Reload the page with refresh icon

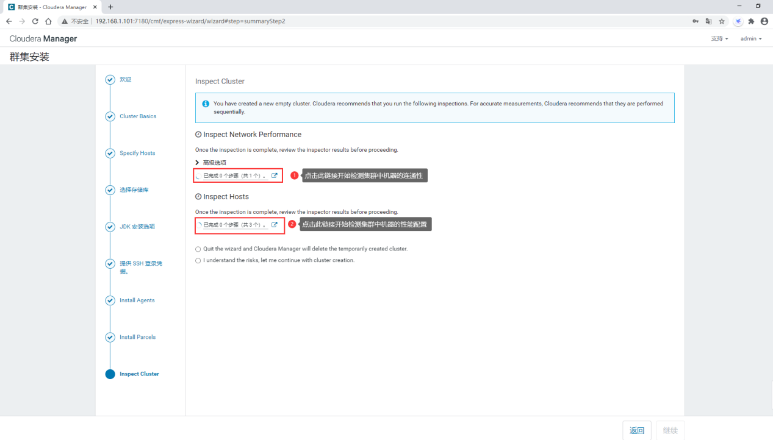[x=35, y=21]
